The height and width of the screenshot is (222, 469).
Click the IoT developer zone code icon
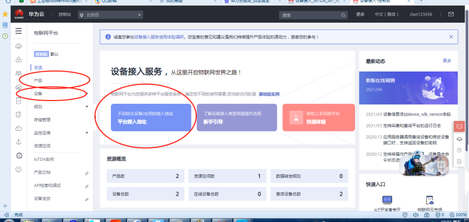[387, 199]
